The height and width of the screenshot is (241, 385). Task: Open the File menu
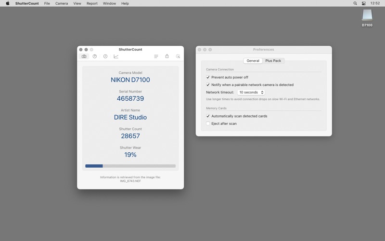point(47,3)
